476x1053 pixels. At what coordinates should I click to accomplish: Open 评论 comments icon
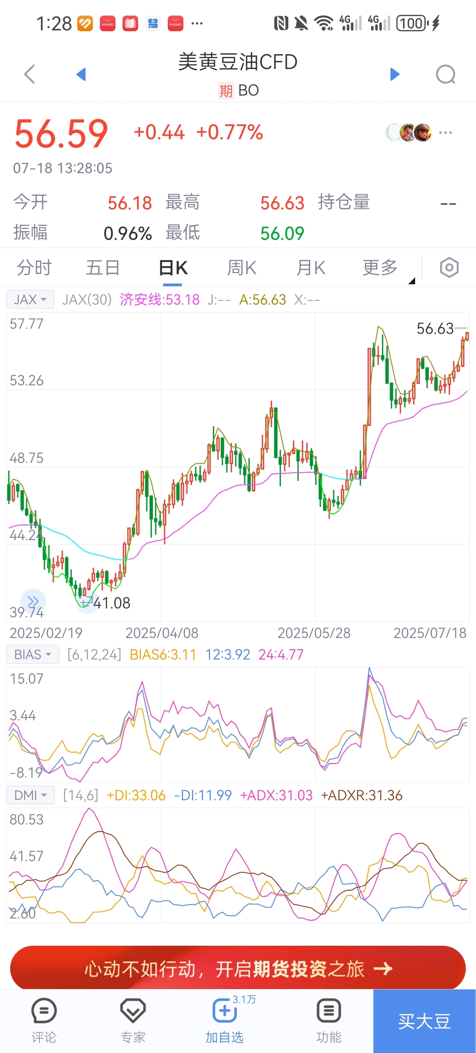tap(44, 1020)
